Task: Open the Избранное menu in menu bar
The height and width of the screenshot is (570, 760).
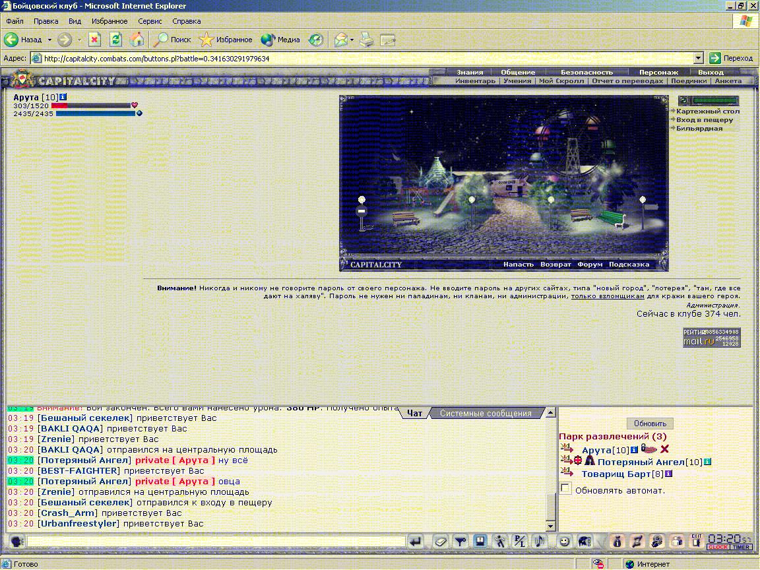Action: tap(110, 21)
